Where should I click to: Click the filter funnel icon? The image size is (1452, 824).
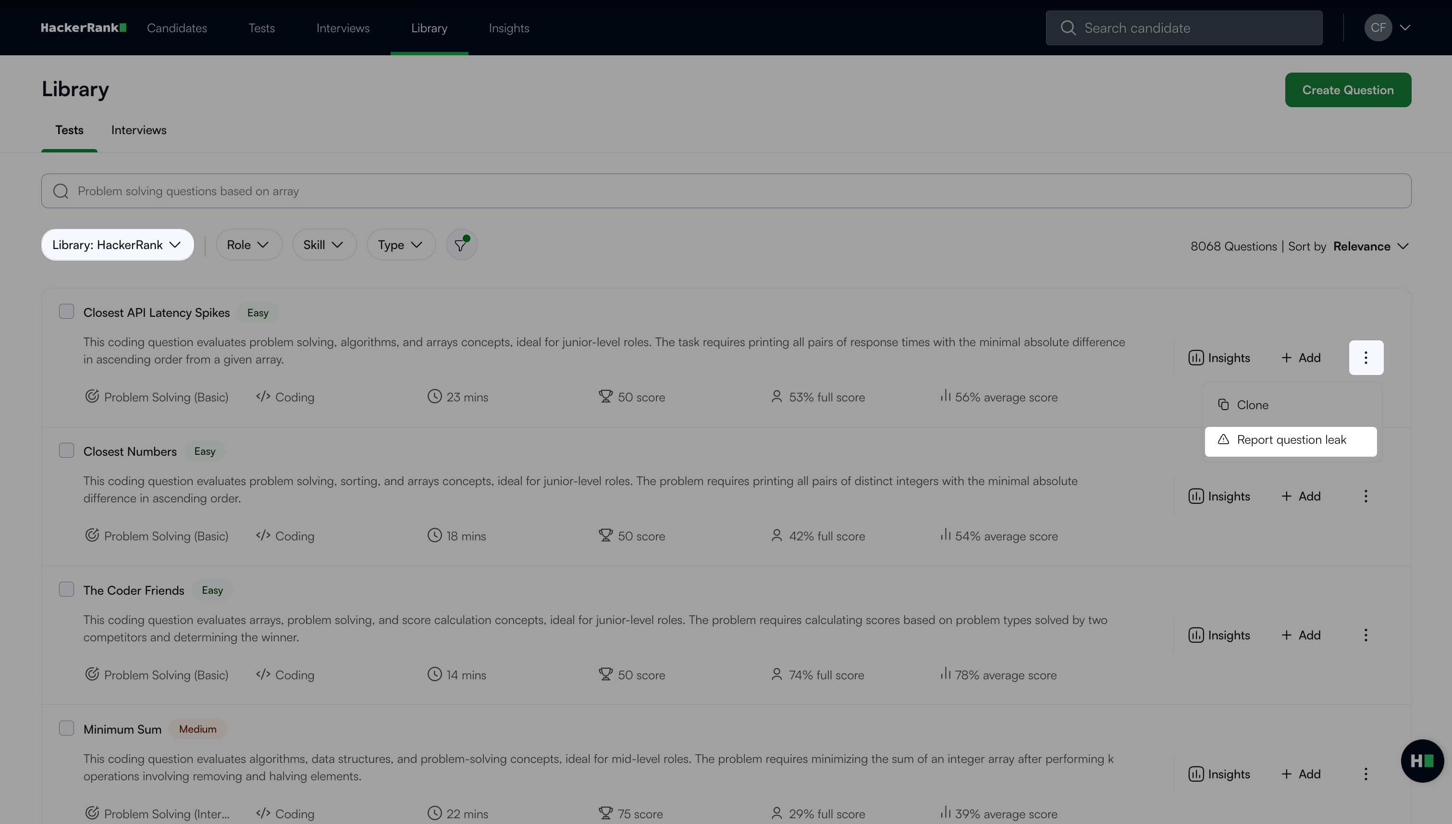(x=461, y=245)
